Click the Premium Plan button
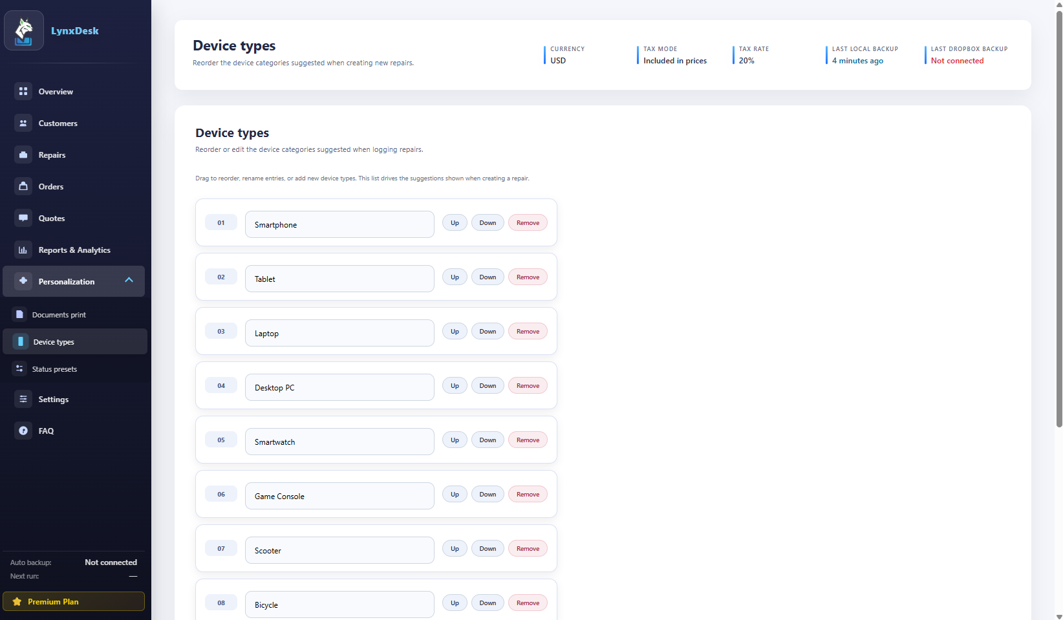 pos(74,601)
